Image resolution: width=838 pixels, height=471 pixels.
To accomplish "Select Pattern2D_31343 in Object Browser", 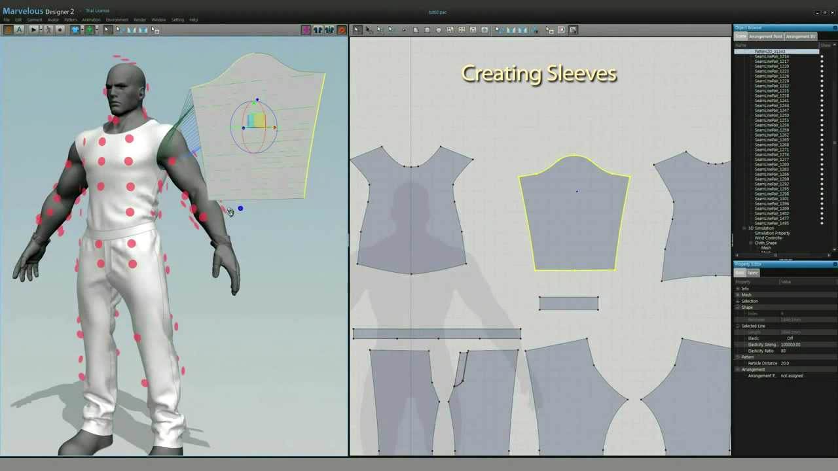I will [769, 51].
